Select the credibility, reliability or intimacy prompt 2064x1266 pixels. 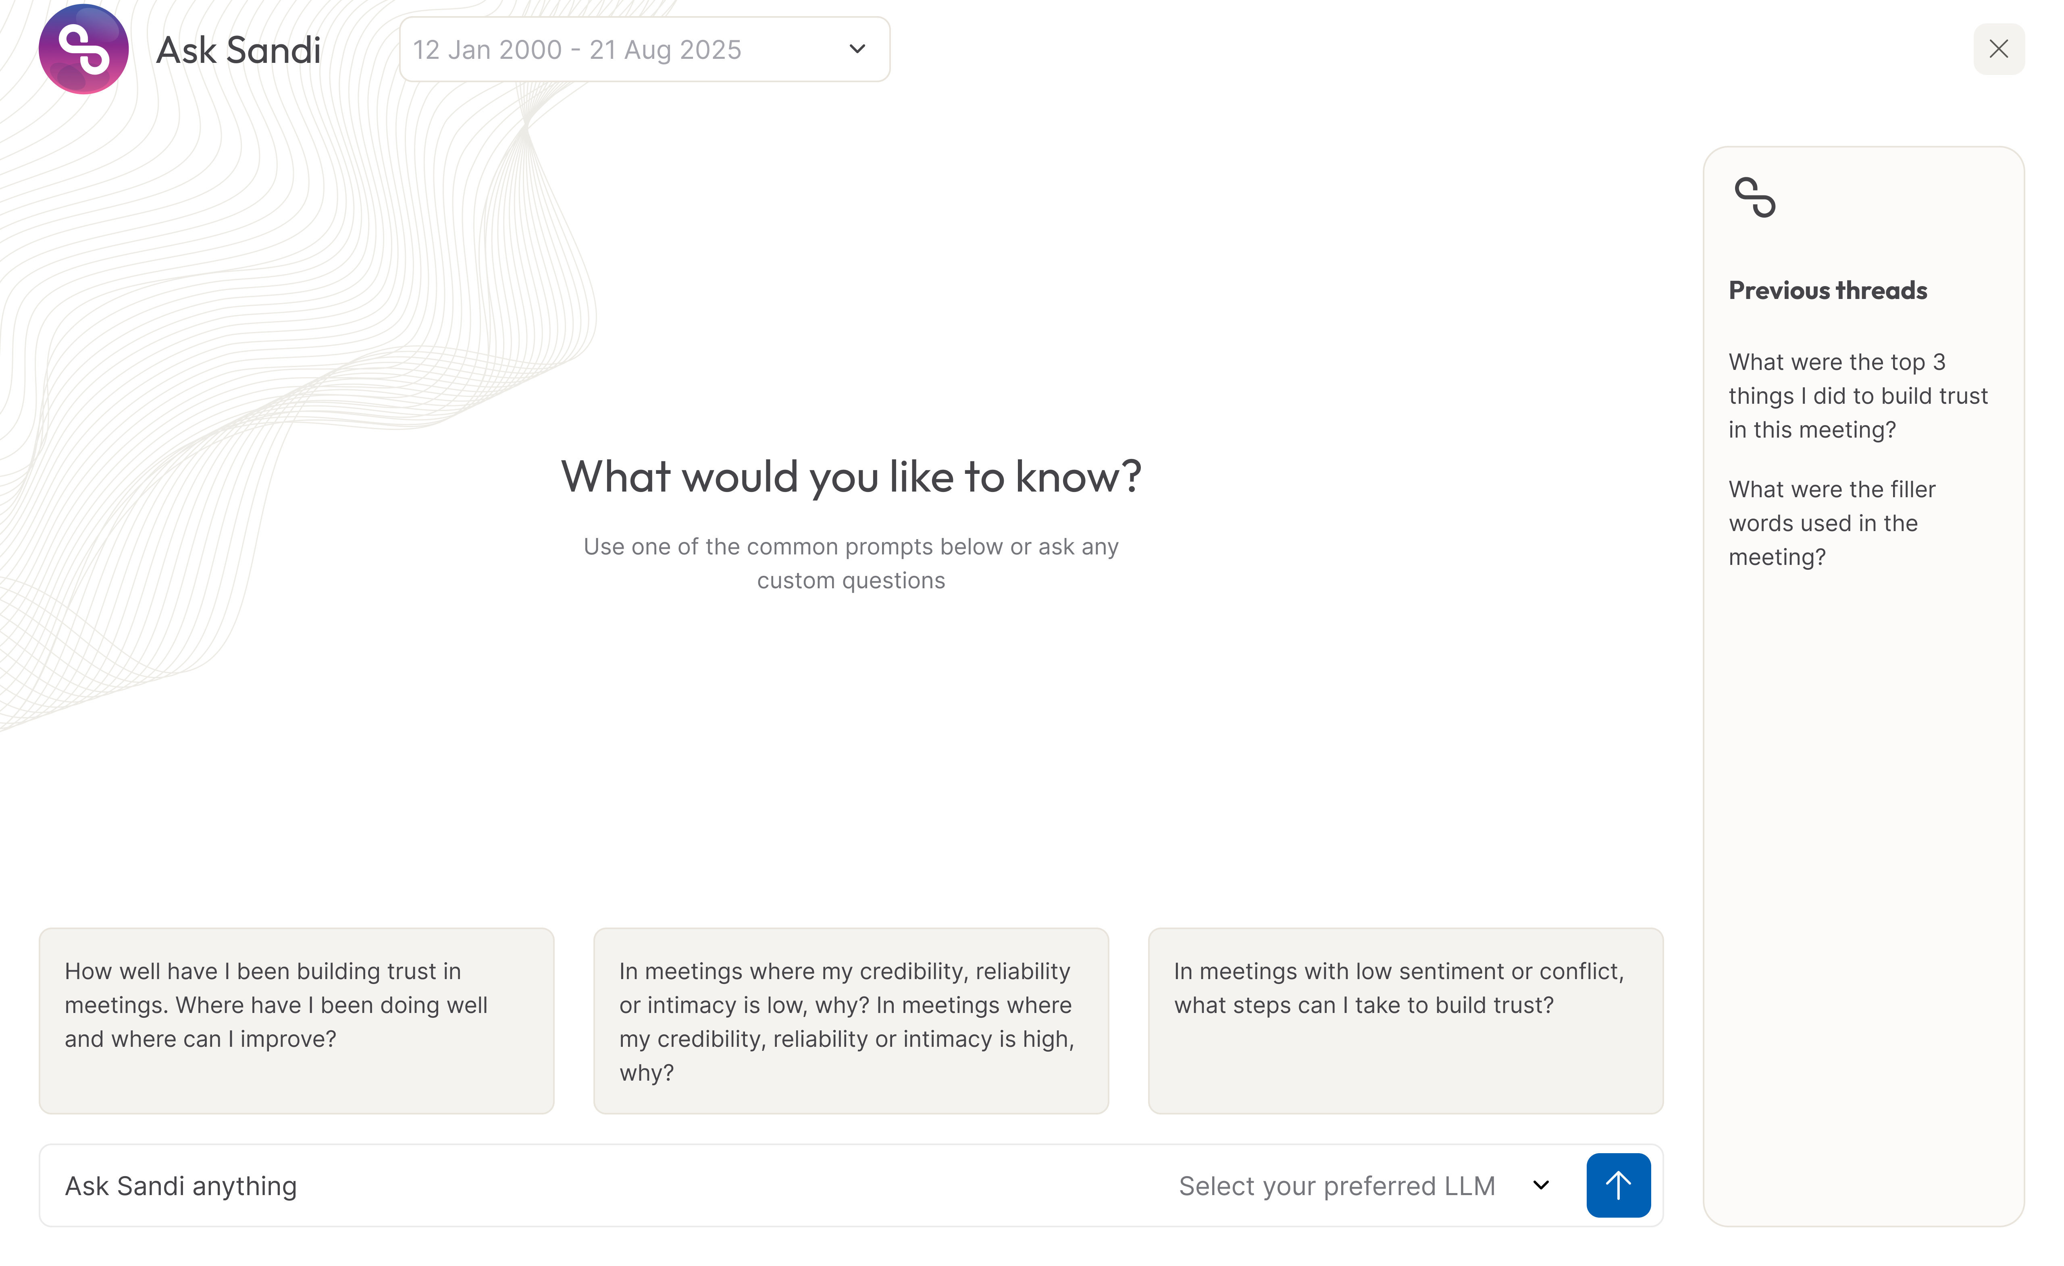click(x=850, y=1020)
